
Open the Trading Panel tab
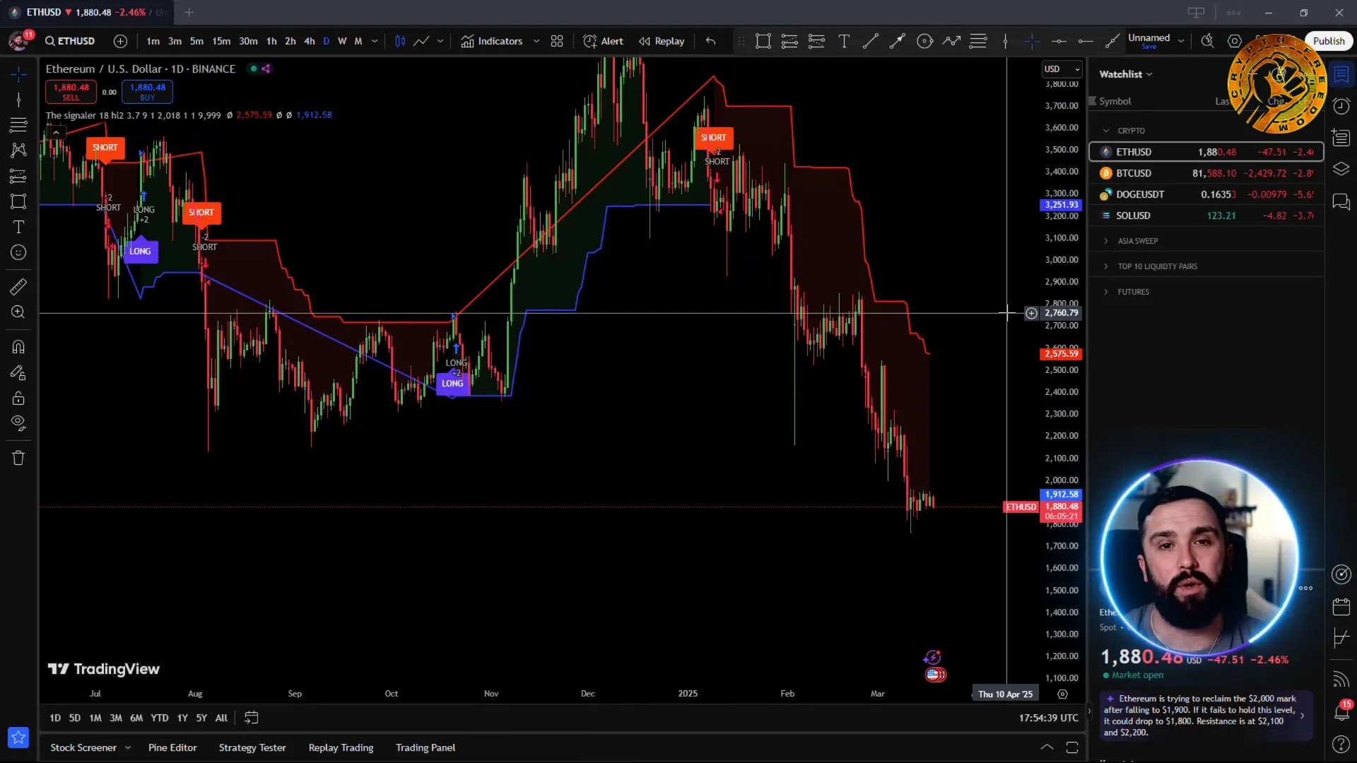click(x=425, y=747)
